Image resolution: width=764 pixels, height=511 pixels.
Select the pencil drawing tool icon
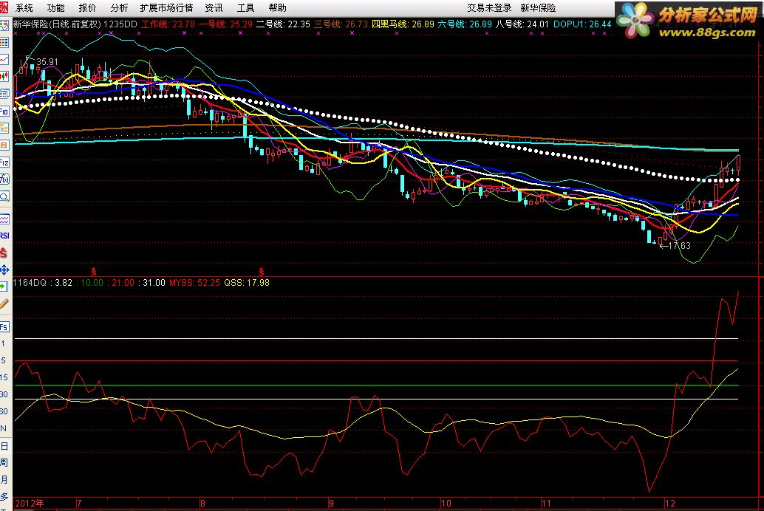tap(4, 304)
